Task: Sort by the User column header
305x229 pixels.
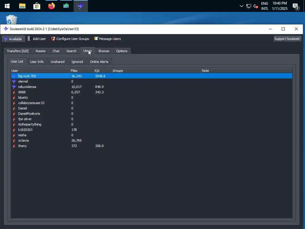Action: click(41, 71)
